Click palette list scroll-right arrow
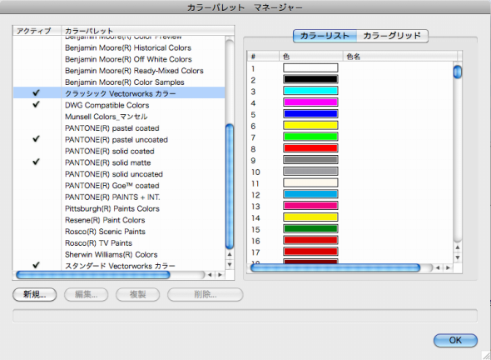The image size is (491, 360). pyautogui.click(x=220, y=275)
